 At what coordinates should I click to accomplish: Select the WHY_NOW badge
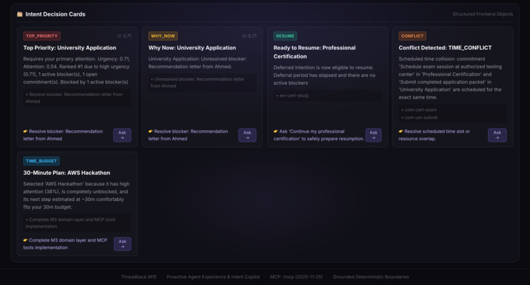[163, 36]
